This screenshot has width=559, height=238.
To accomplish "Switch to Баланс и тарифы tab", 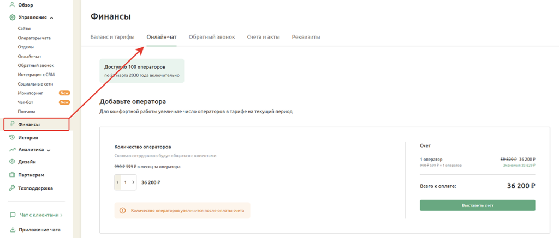I will pyautogui.click(x=113, y=37).
